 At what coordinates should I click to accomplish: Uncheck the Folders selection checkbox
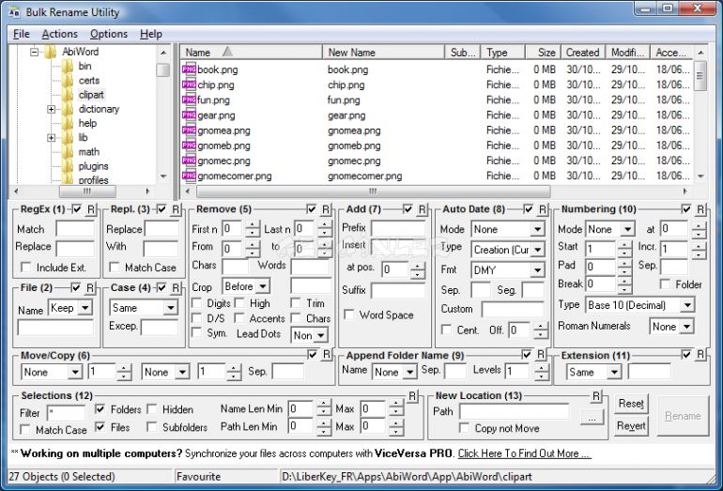pyautogui.click(x=100, y=409)
